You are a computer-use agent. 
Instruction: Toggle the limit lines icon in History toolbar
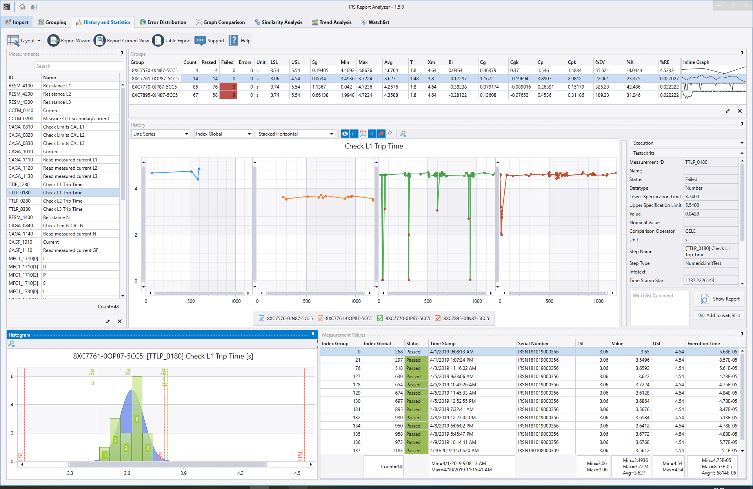tap(363, 134)
